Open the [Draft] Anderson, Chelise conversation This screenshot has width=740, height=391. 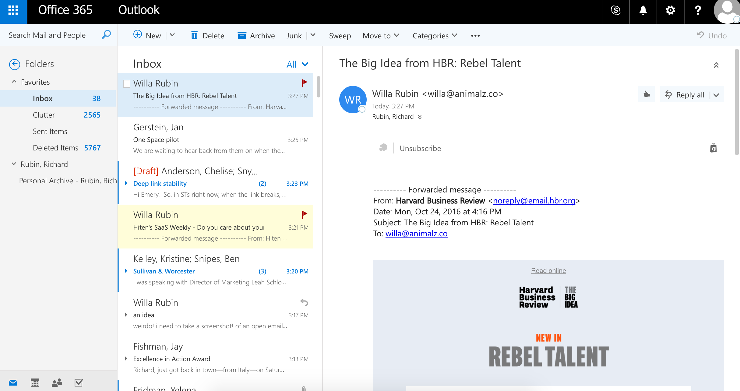pos(215,183)
